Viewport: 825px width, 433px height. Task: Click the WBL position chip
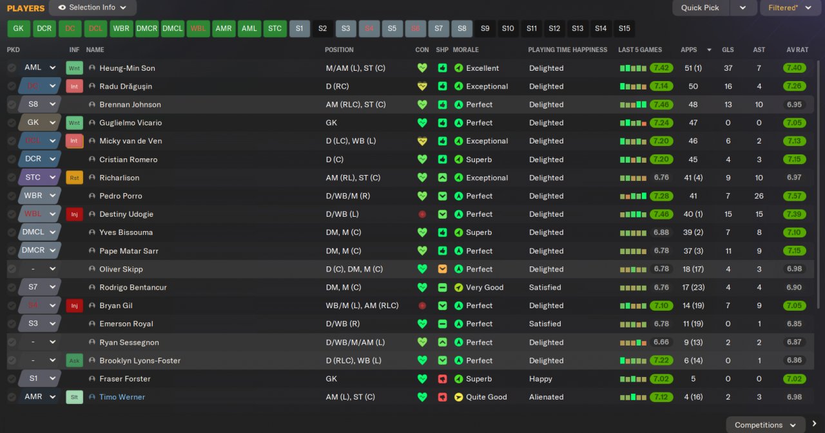pyautogui.click(x=199, y=28)
